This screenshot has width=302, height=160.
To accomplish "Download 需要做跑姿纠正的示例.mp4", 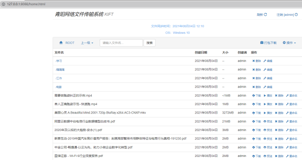I will click(256, 96).
